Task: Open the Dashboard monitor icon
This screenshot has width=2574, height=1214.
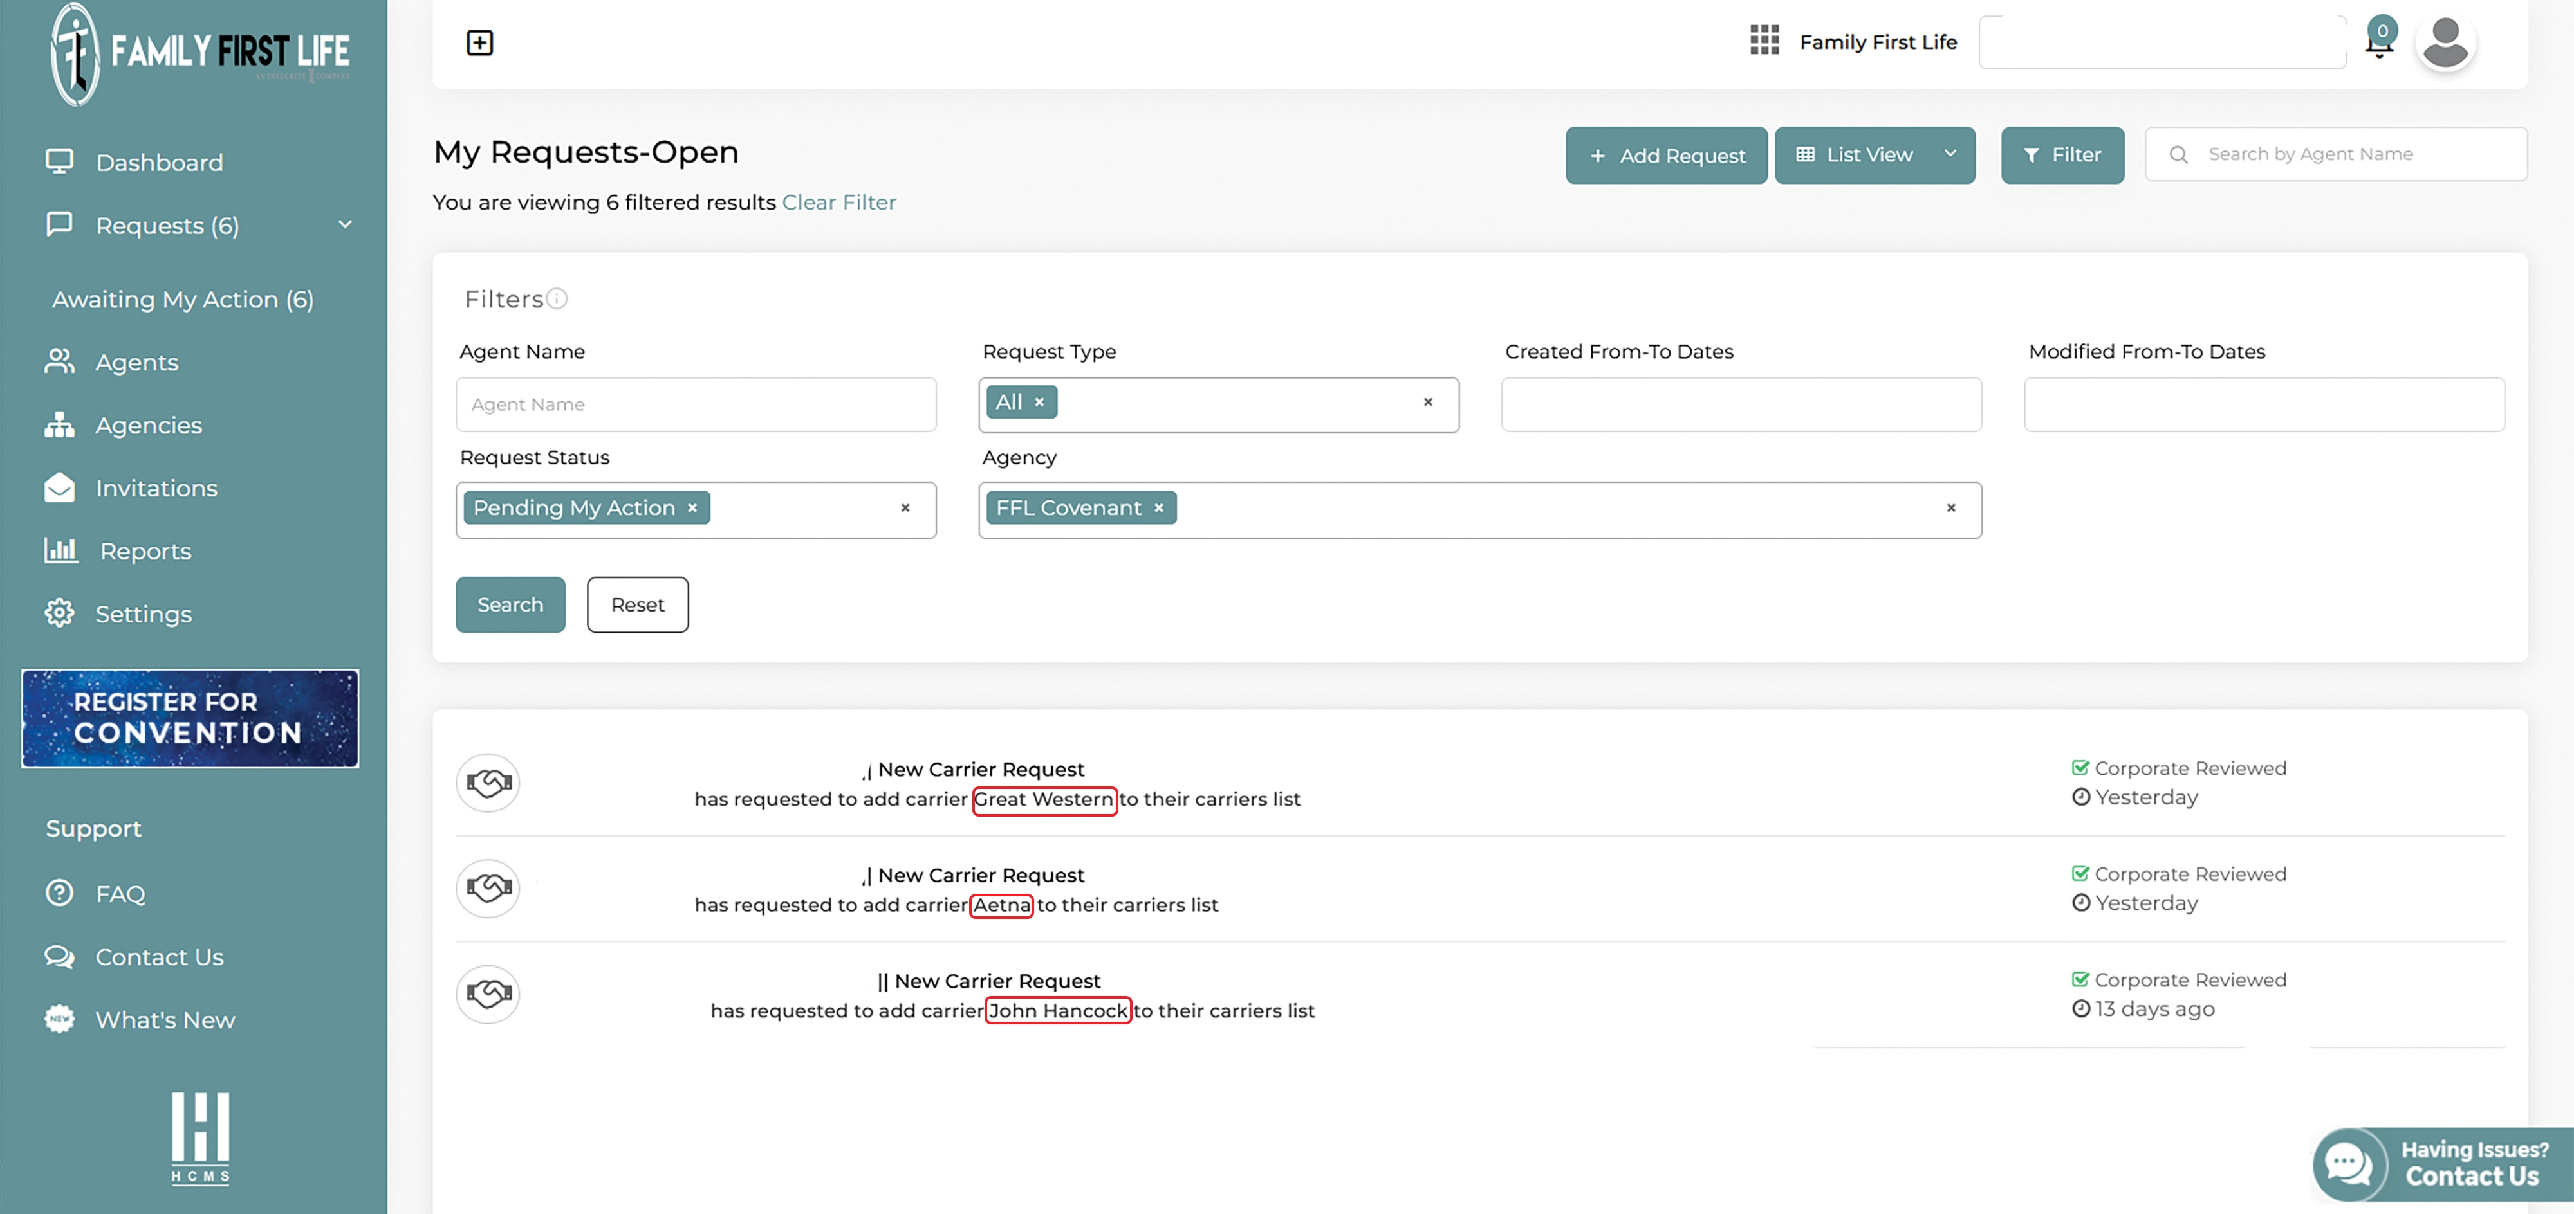Action: pyautogui.click(x=59, y=162)
